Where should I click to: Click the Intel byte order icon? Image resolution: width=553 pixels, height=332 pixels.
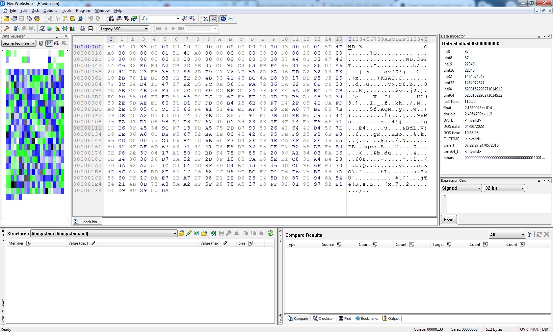231,19
